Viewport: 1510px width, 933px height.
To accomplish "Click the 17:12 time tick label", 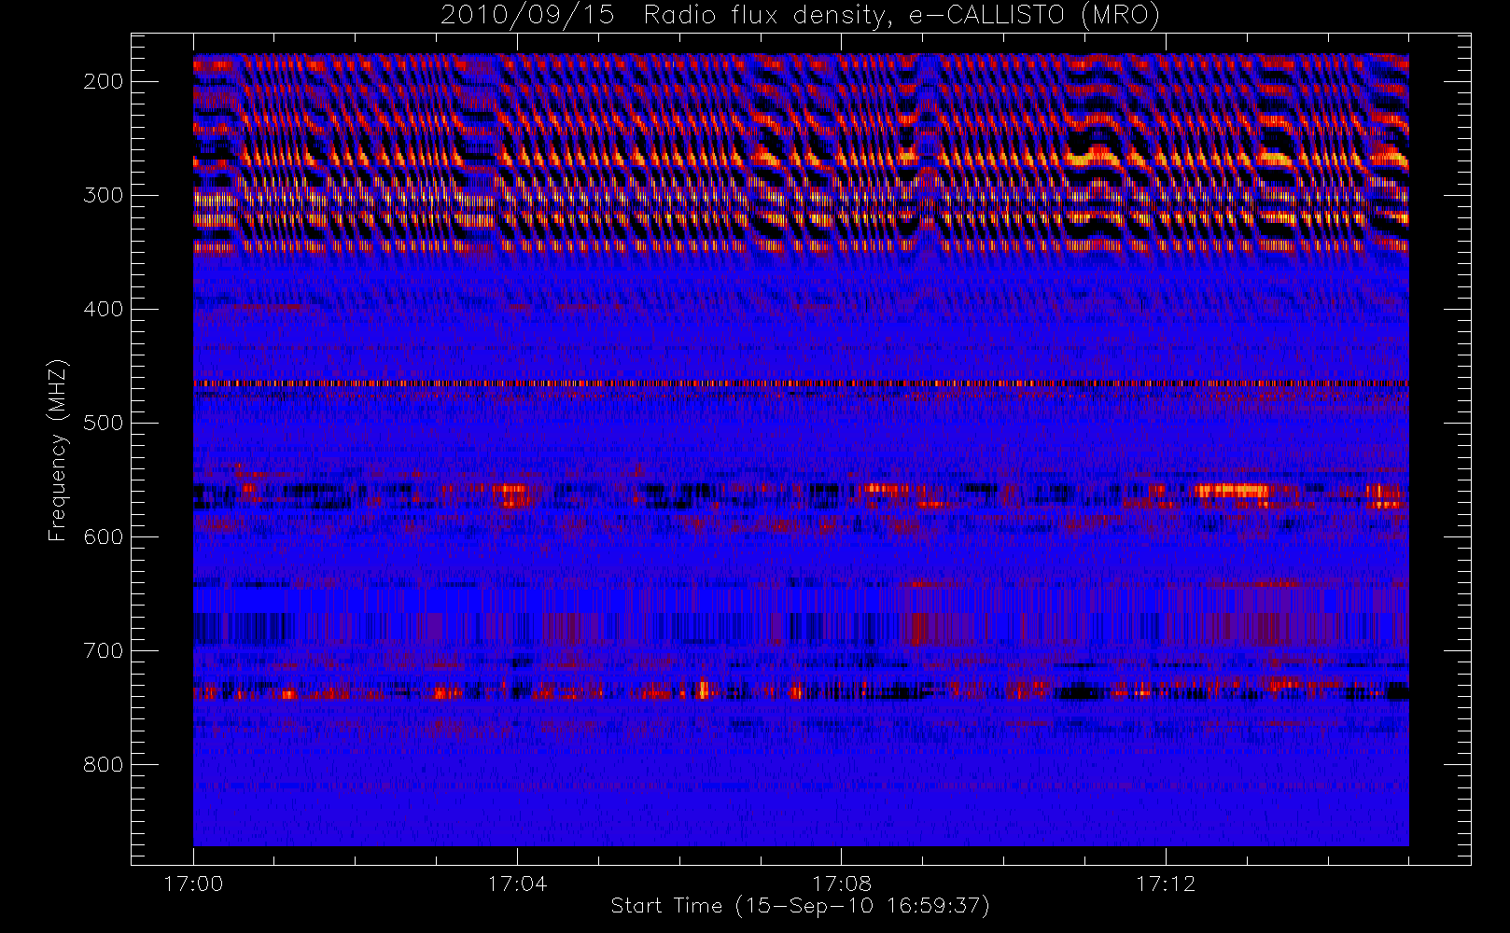I will point(1165,884).
